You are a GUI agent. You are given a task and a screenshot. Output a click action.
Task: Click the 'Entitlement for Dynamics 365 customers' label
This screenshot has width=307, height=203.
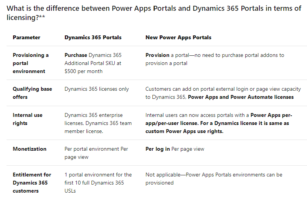pyautogui.click(x=32, y=183)
